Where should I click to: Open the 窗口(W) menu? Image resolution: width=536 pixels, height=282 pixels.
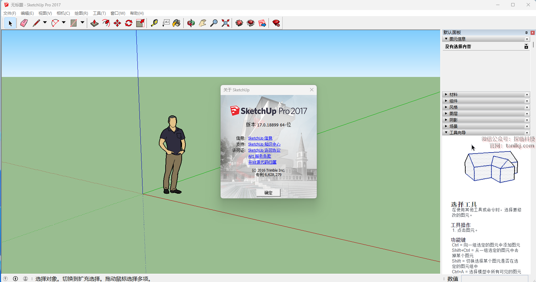click(x=118, y=13)
